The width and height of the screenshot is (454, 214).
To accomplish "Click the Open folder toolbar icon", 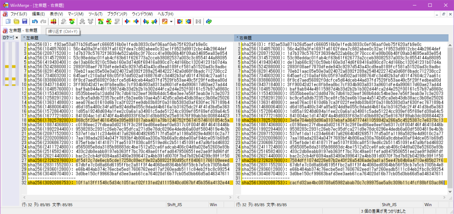I will pyautogui.click(x=16, y=21).
